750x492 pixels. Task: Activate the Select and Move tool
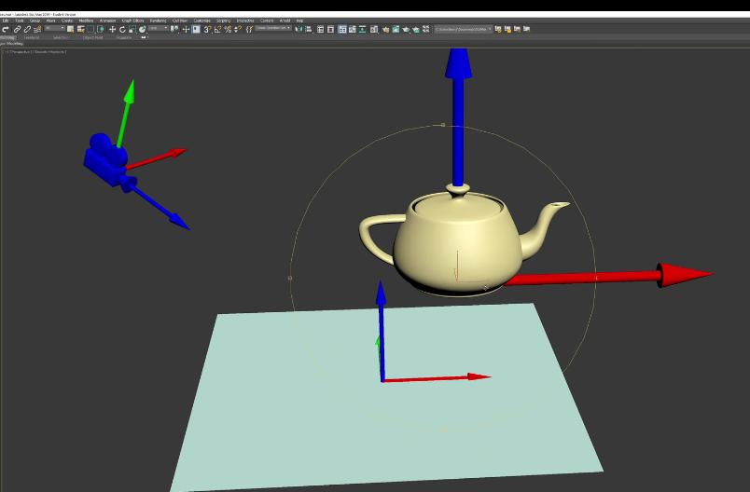click(x=112, y=29)
